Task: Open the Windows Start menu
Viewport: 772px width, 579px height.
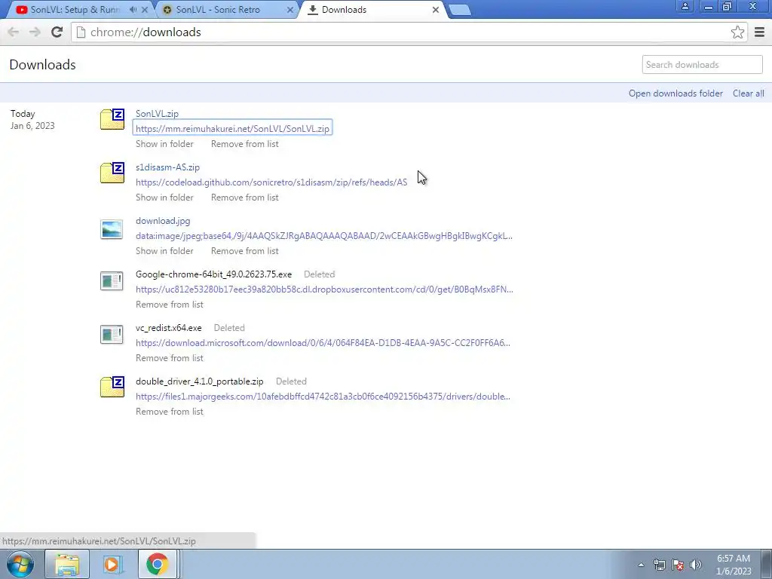Action: [x=20, y=564]
